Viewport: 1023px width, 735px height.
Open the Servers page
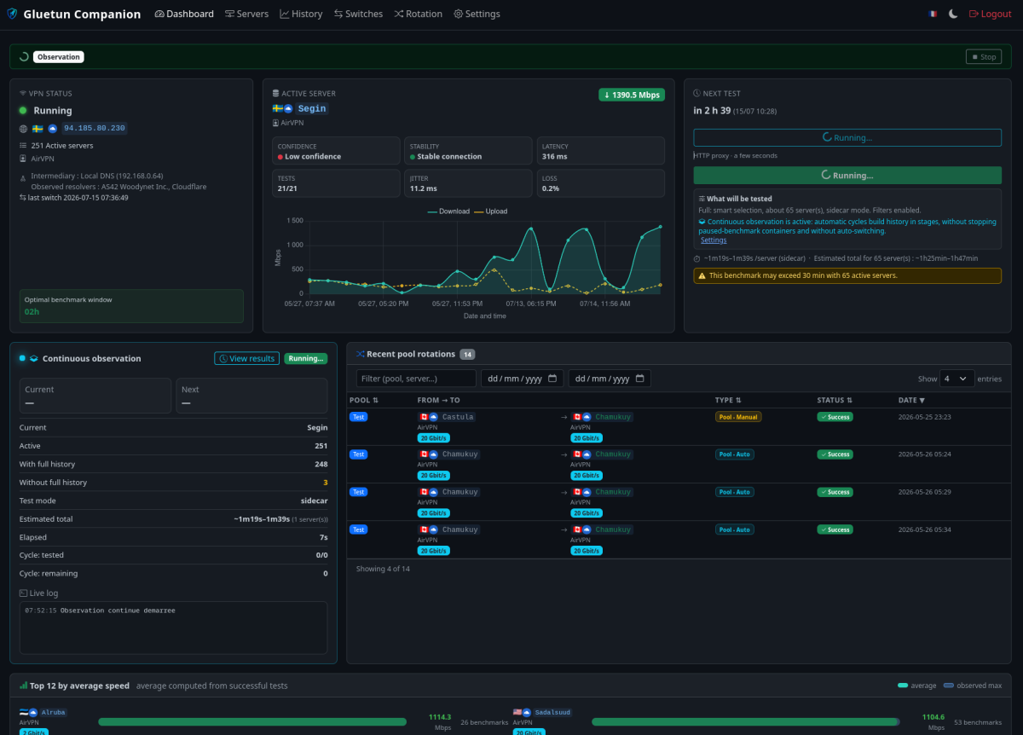[x=246, y=14]
